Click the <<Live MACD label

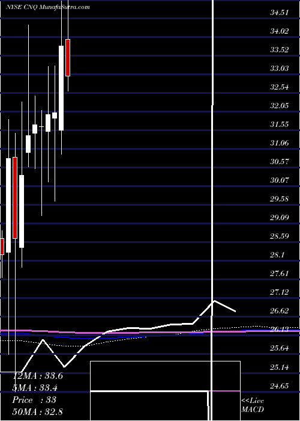tap(253, 405)
